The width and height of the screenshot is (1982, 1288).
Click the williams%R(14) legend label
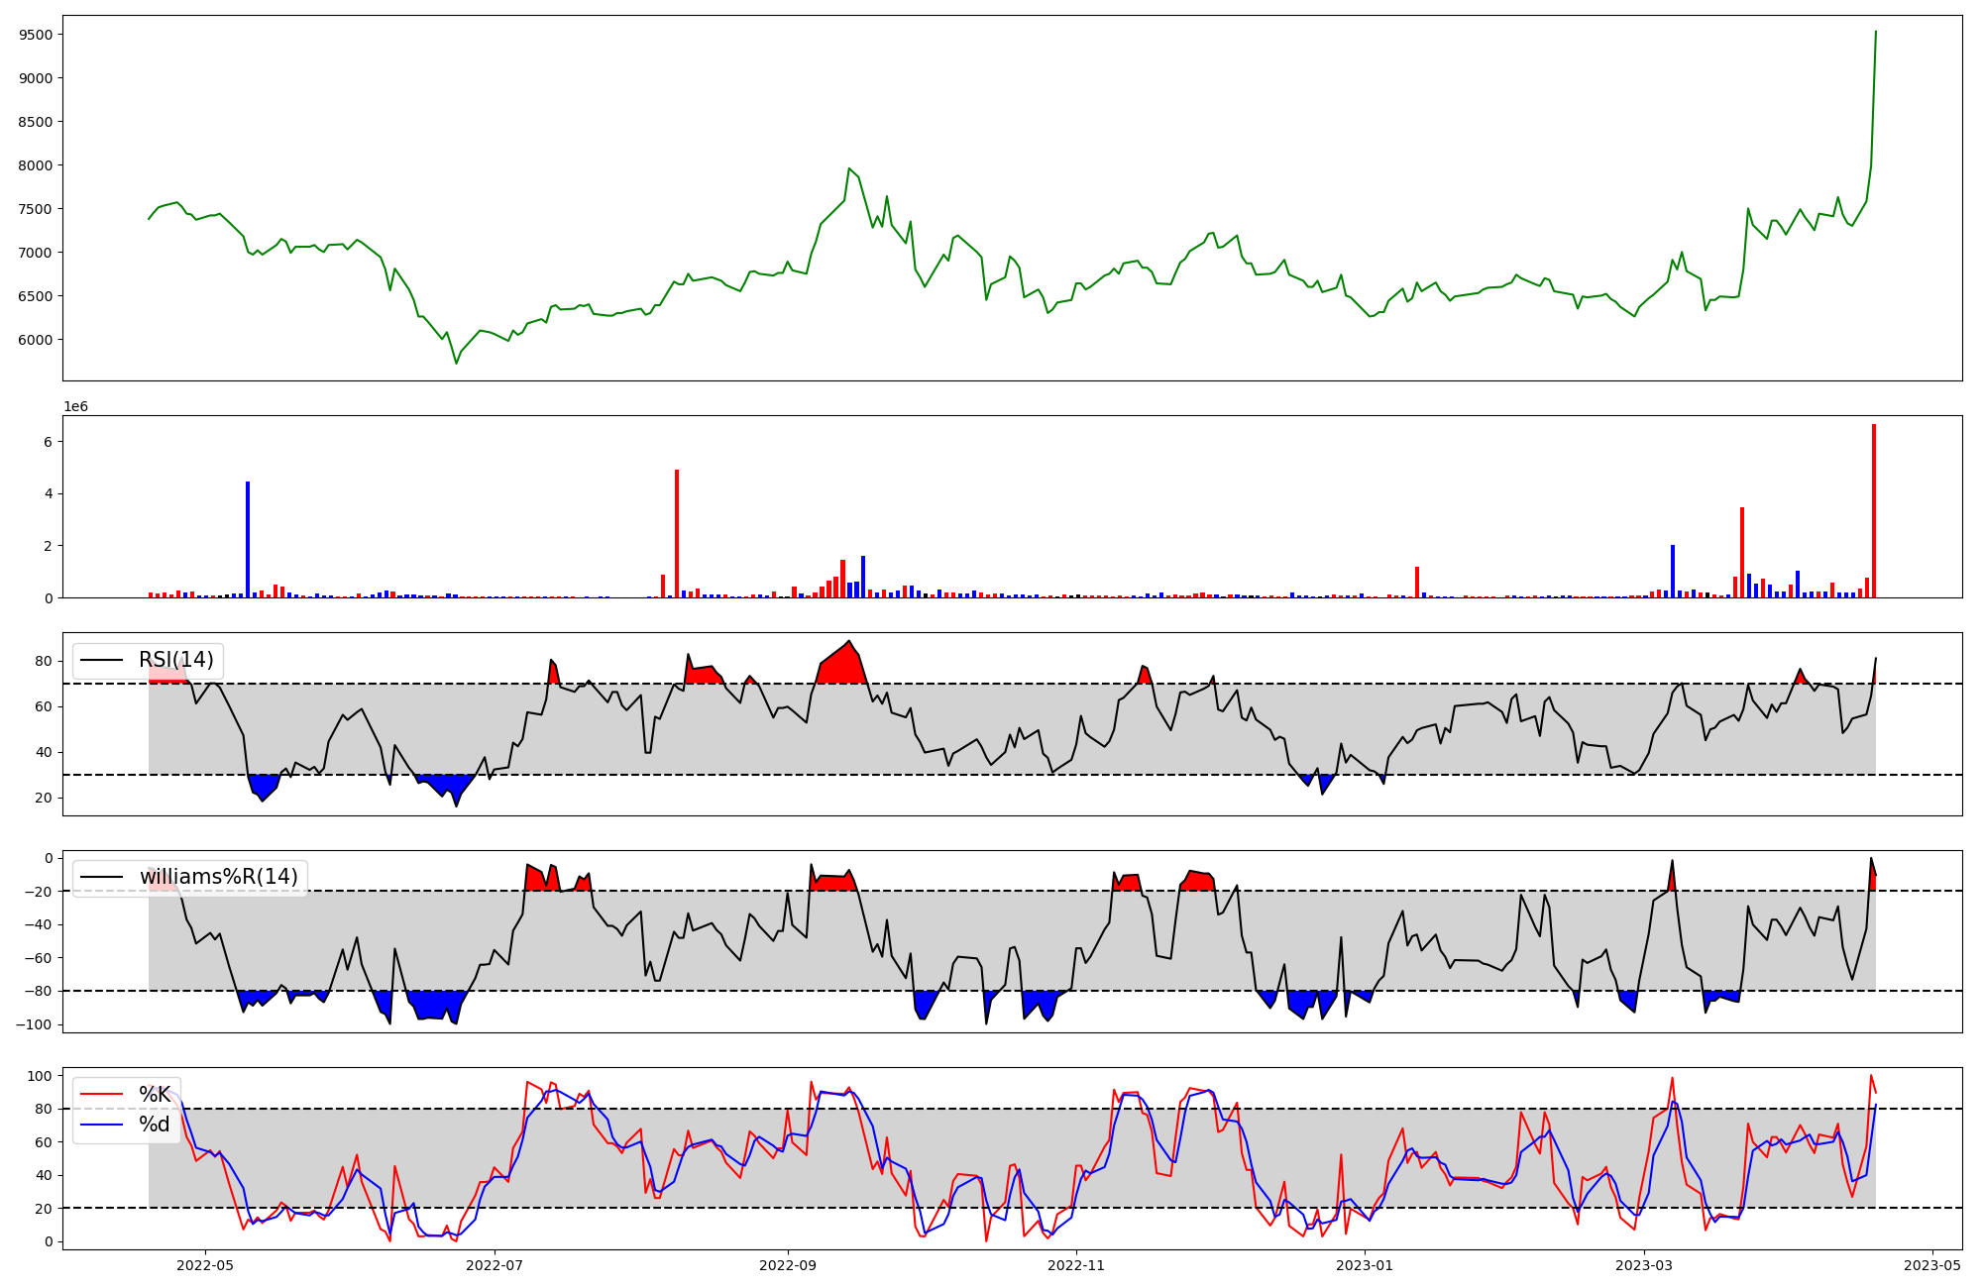[x=218, y=877]
